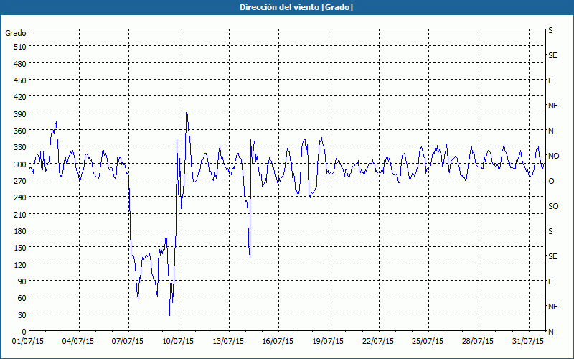574x359 pixels.
Task: Click the 120 y-axis value
Action: click(20, 265)
